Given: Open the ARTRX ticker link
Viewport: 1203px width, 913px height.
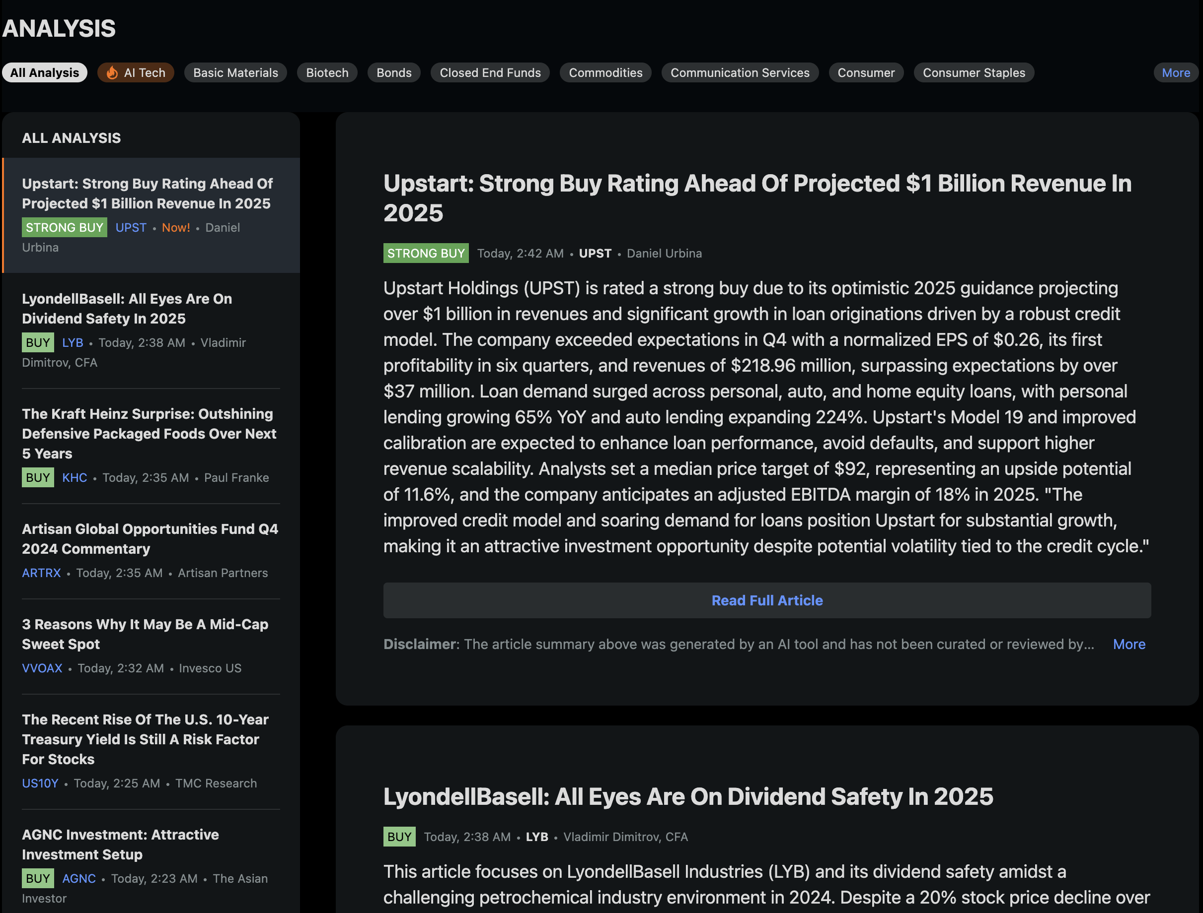Looking at the screenshot, I should click(x=41, y=573).
